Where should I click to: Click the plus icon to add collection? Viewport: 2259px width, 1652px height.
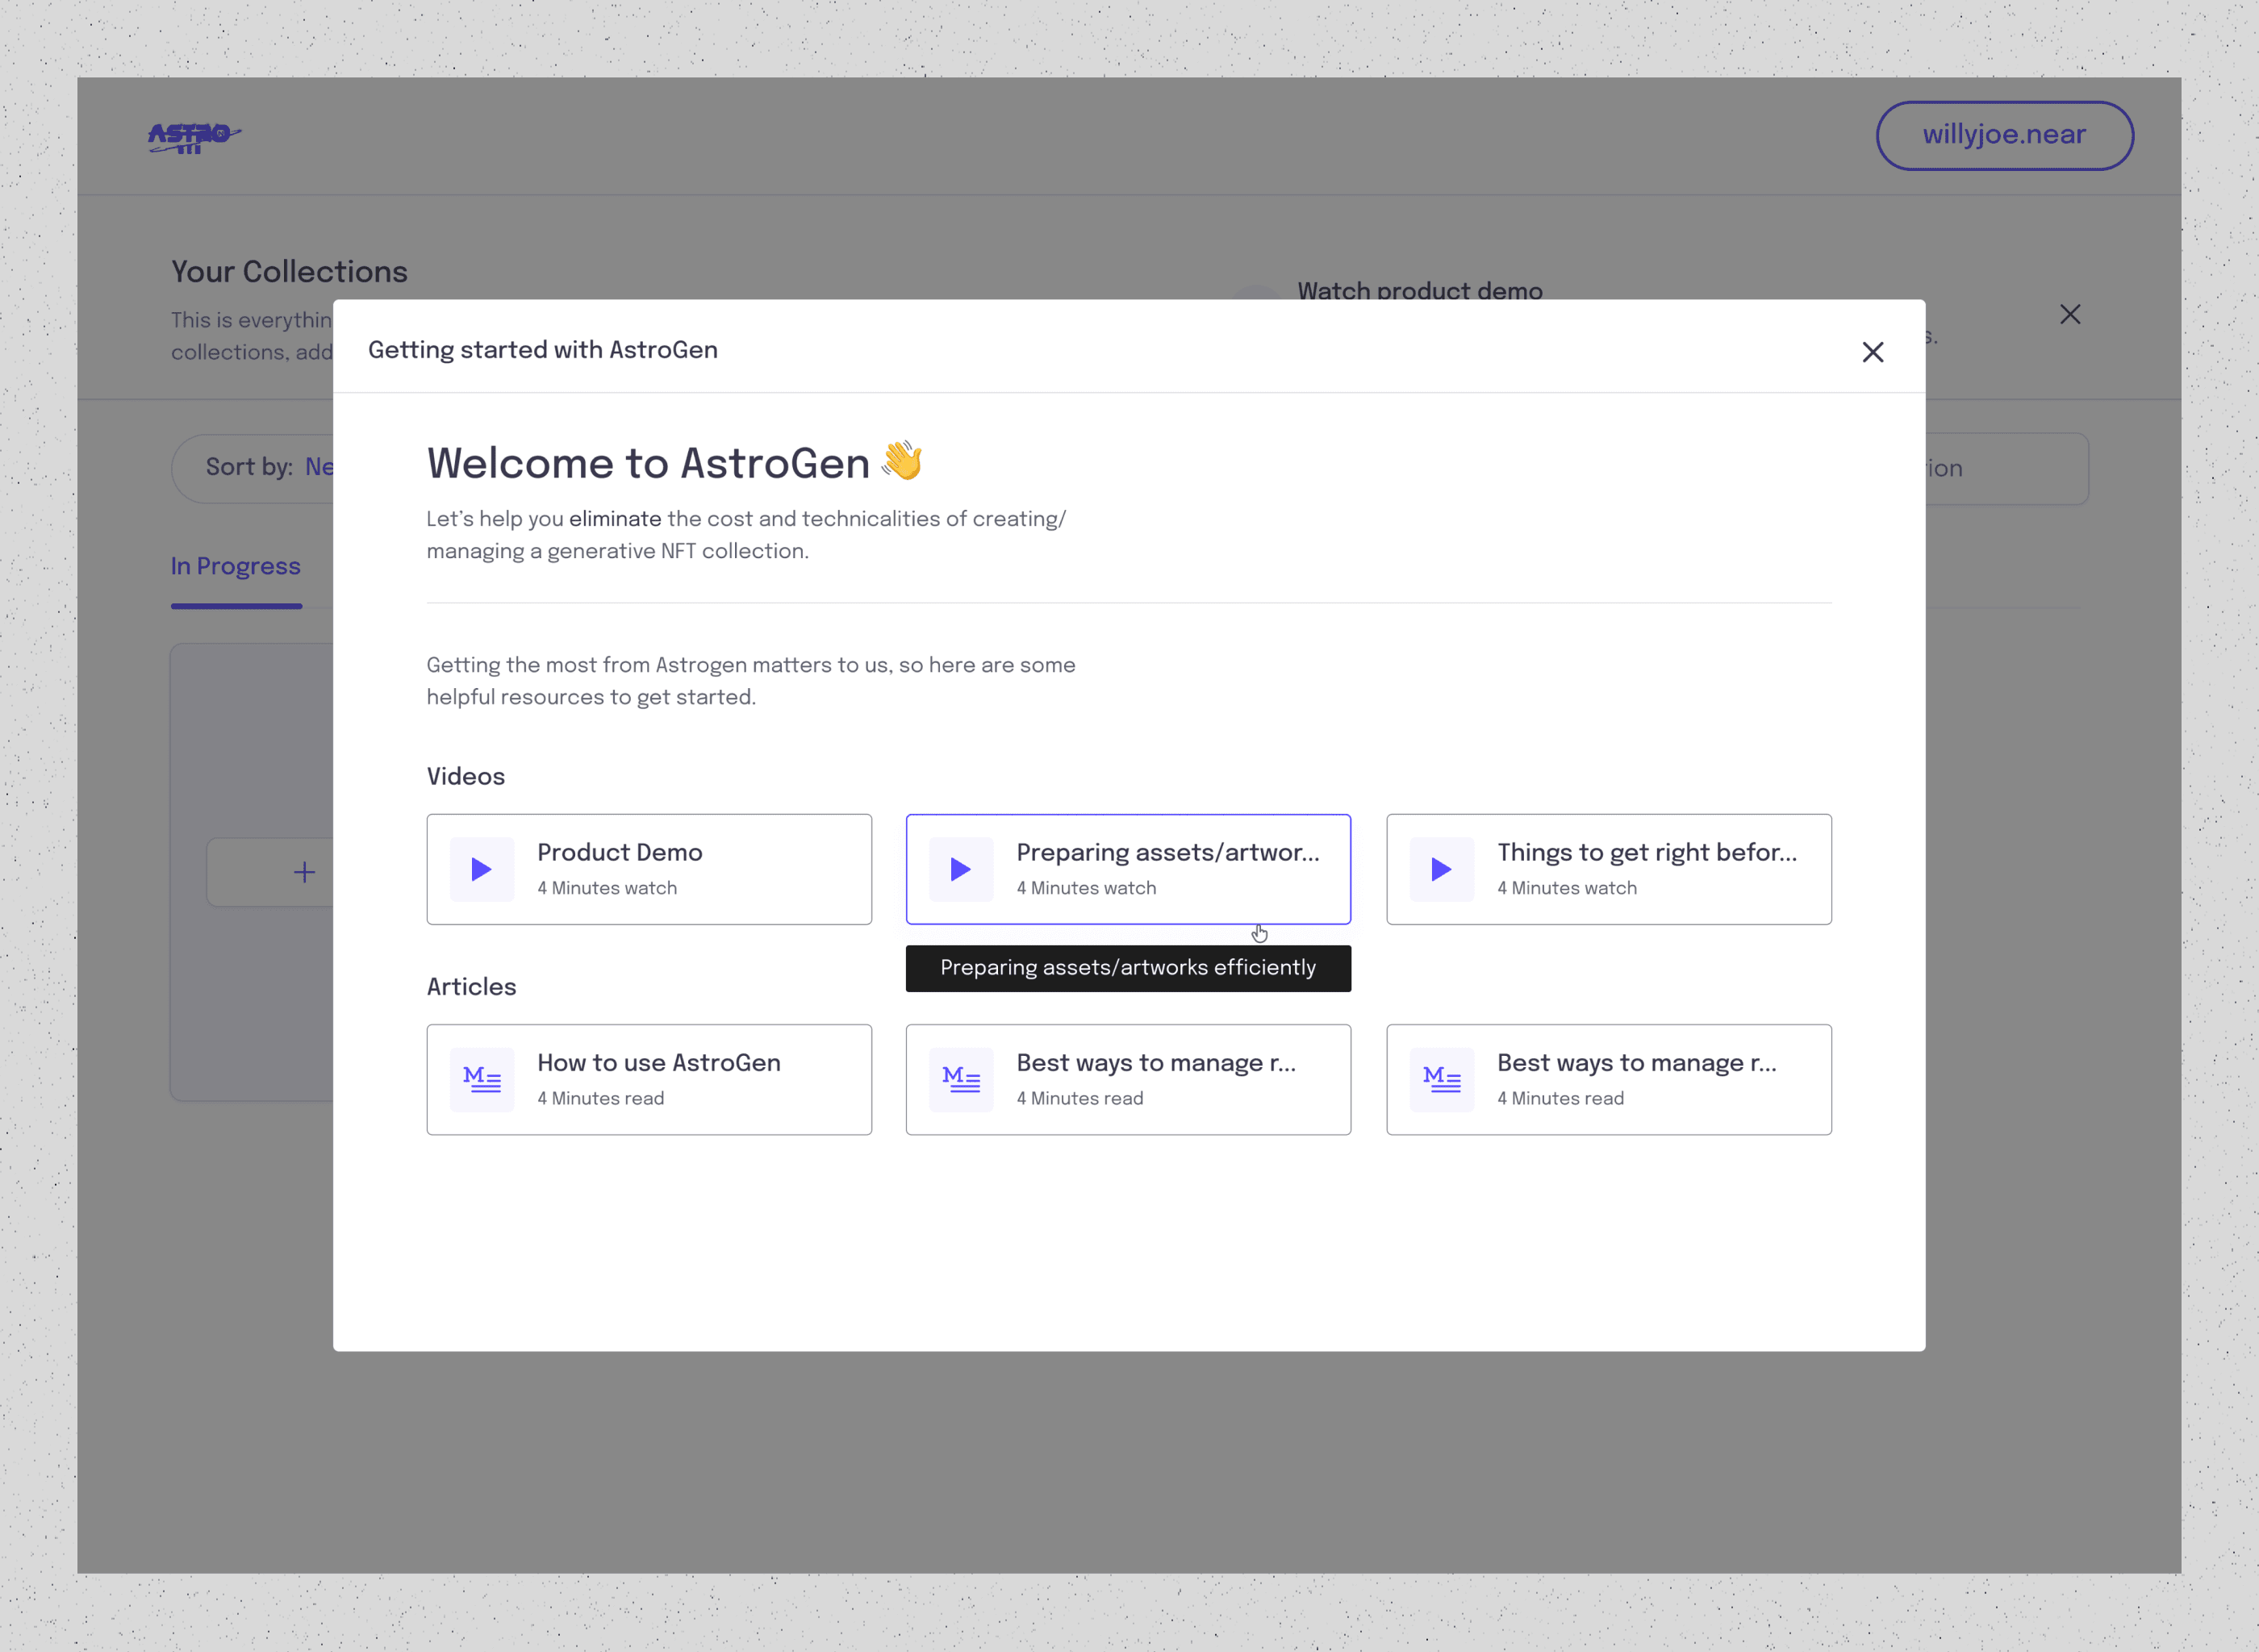point(304,872)
